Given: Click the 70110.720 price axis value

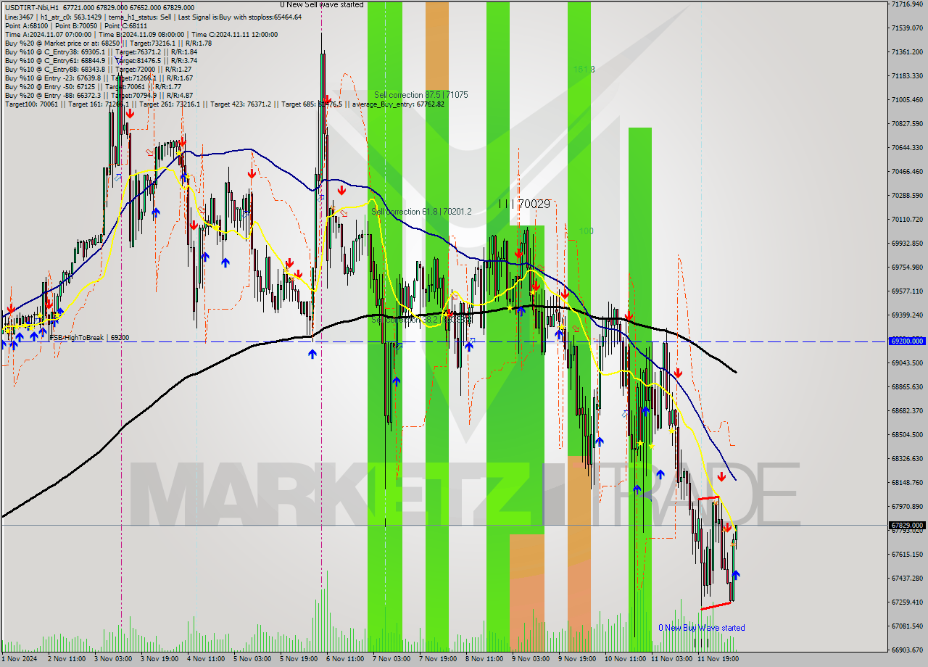Looking at the screenshot, I should click(x=907, y=220).
